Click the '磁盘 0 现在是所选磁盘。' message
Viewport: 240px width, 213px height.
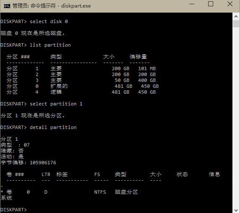pos(33,33)
